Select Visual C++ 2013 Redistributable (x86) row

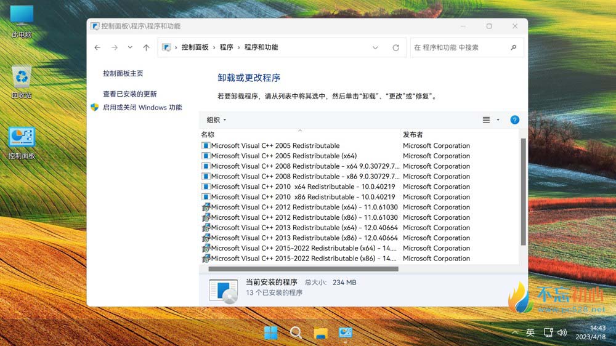360,238
